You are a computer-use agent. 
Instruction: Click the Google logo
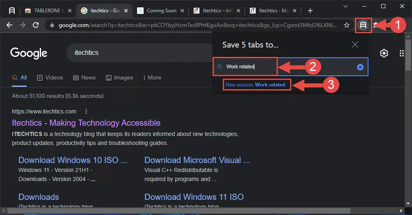click(x=29, y=53)
